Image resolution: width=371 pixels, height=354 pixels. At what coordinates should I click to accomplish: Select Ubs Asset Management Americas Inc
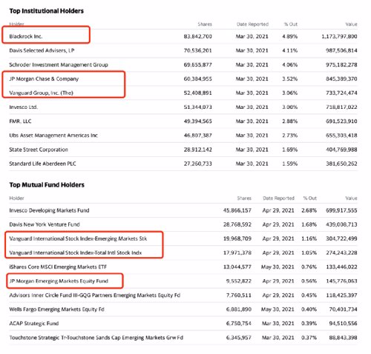pos(53,136)
